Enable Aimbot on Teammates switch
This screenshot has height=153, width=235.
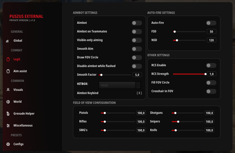point(137,32)
